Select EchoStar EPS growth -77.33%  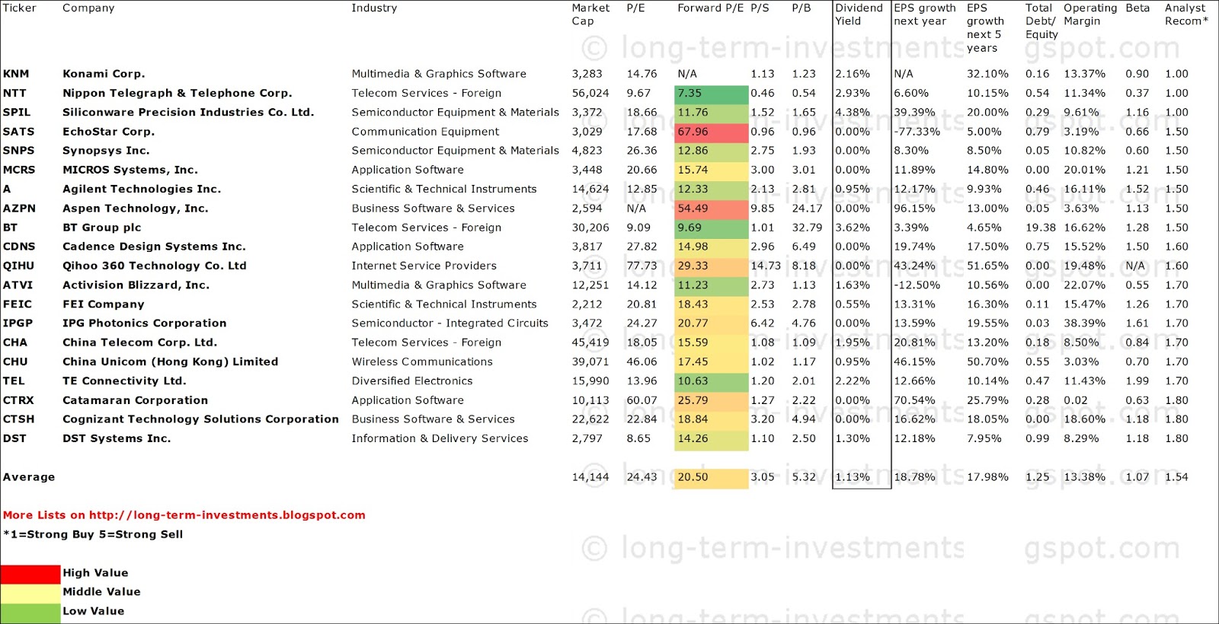tap(917, 132)
